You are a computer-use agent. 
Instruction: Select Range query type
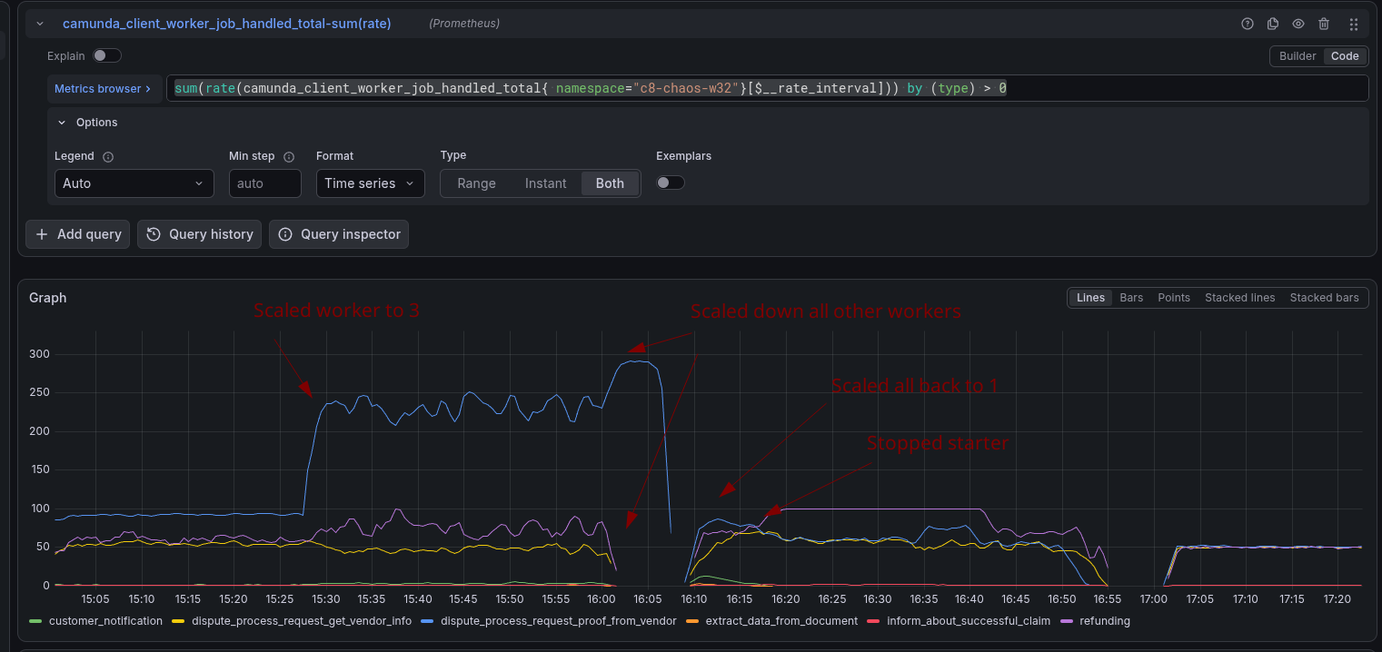pos(476,183)
